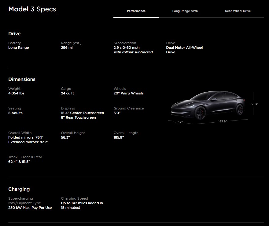
Task: Select the Rear-Wheel Drive tab
Action: pos(238,11)
